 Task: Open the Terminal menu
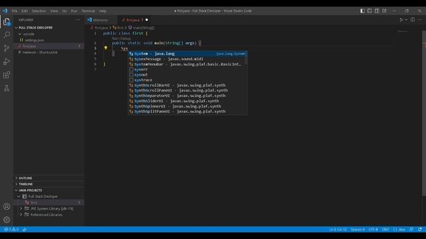click(x=89, y=11)
